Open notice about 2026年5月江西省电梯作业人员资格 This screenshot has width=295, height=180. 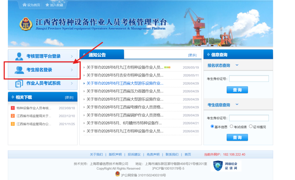(x=125, y=107)
